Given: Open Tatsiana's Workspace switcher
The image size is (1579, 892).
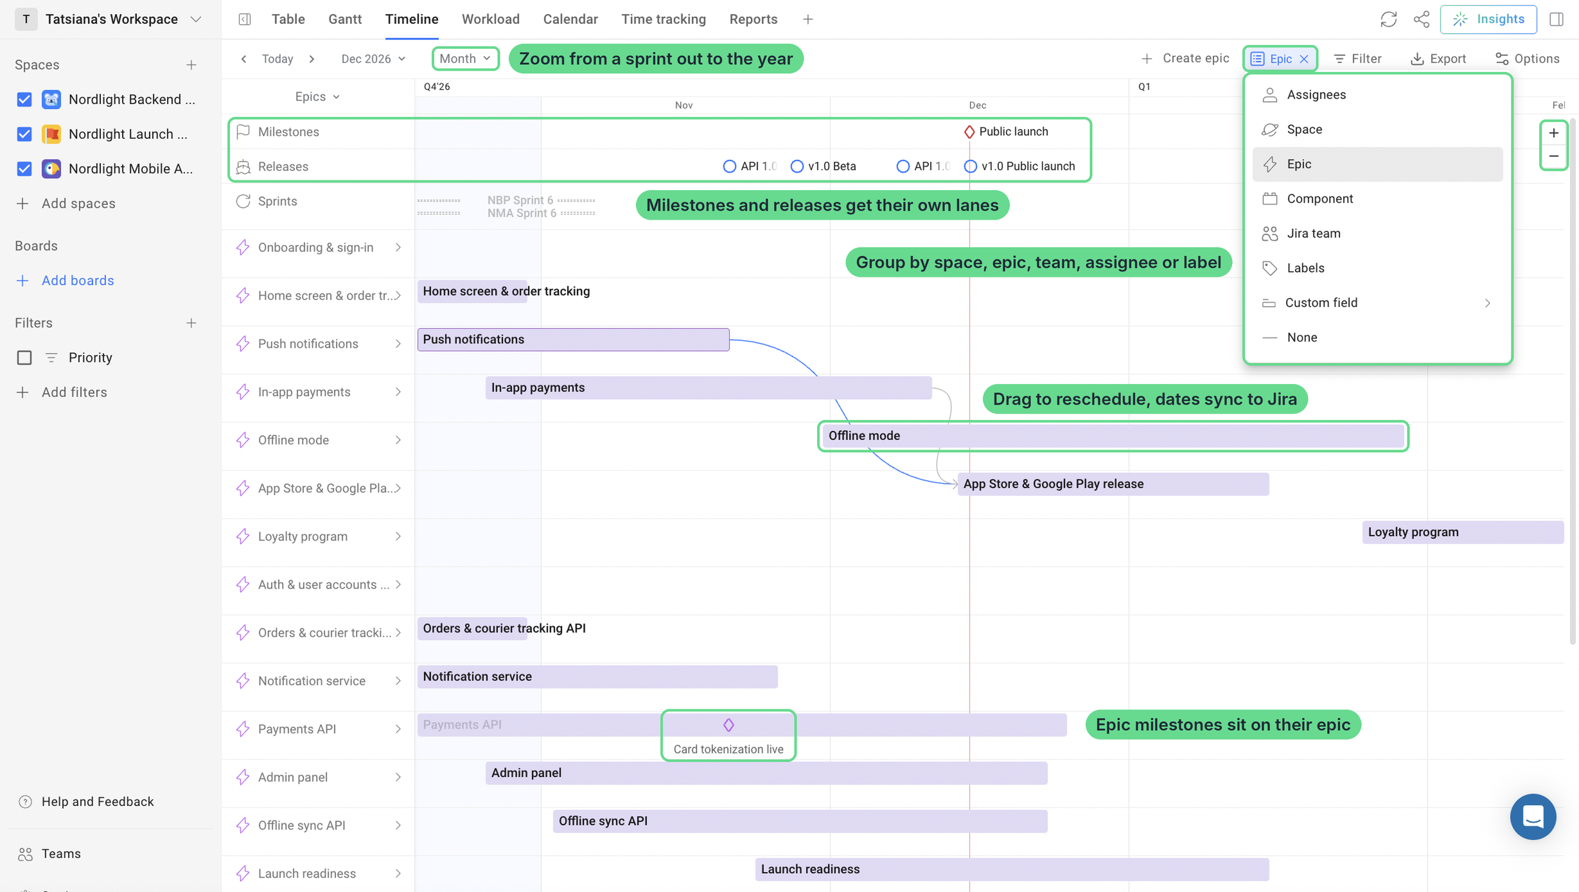Looking at the screenshot, I should pyautogui.click(x=109, y=19).
